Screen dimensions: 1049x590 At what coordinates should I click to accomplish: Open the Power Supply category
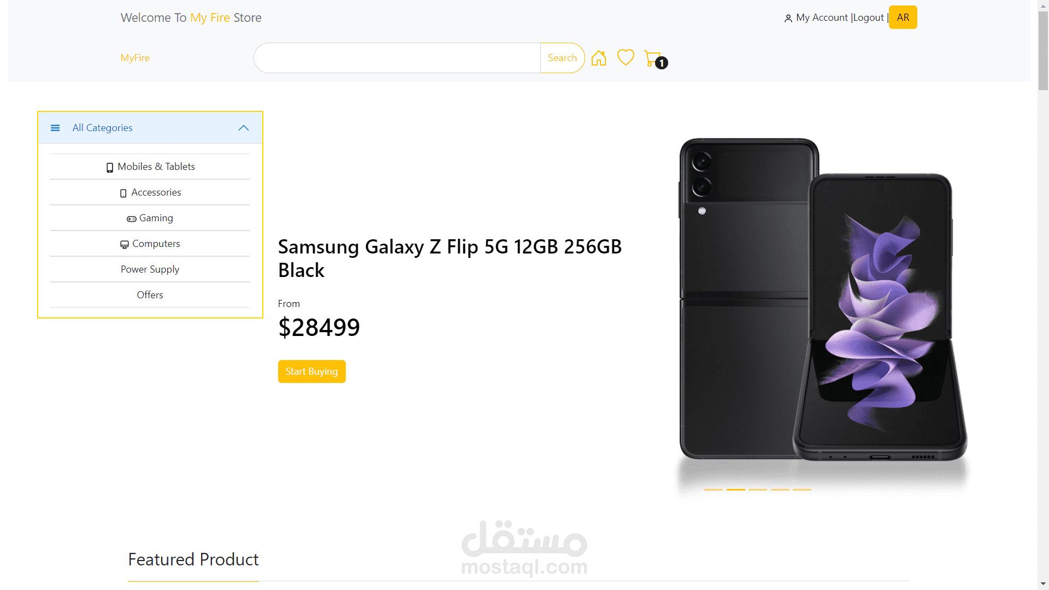point(150,269)
